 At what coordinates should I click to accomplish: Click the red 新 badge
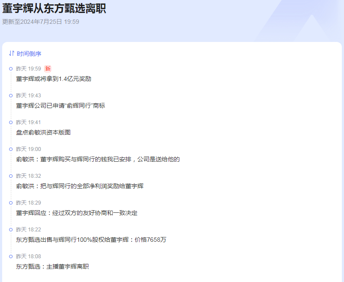[48, 69]
